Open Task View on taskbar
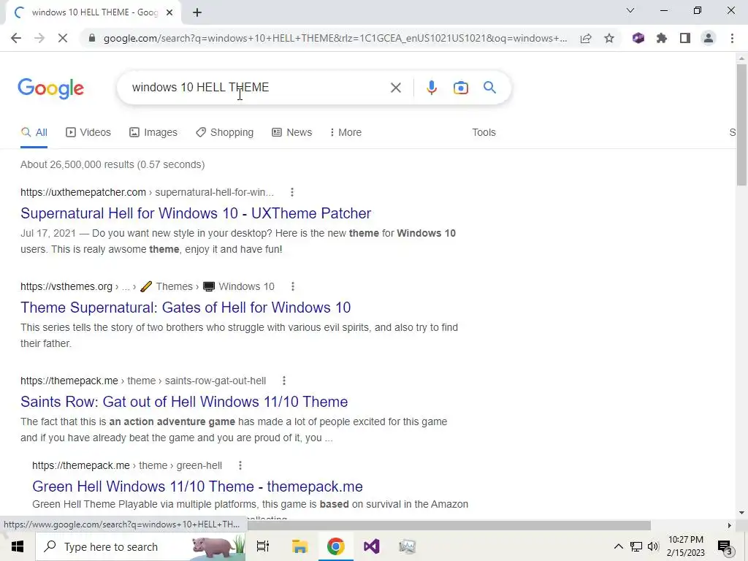 click(x=263, y=546)
